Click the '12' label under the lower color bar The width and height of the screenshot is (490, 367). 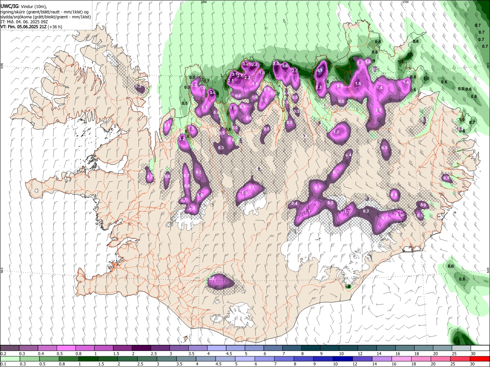pyautogui.click(x=354, y=364)
